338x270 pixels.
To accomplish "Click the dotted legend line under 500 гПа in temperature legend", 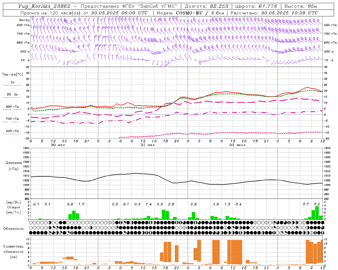I will tap(12, 134).
